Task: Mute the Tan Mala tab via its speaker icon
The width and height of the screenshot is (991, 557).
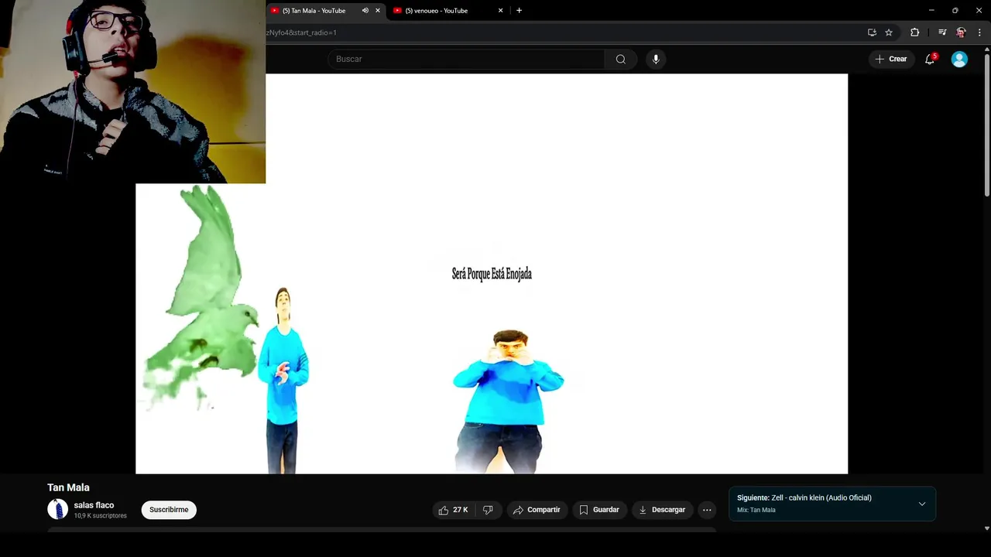Action: click(365, 11)
